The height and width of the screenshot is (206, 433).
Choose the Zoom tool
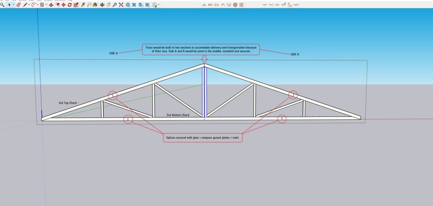(115, 5)
